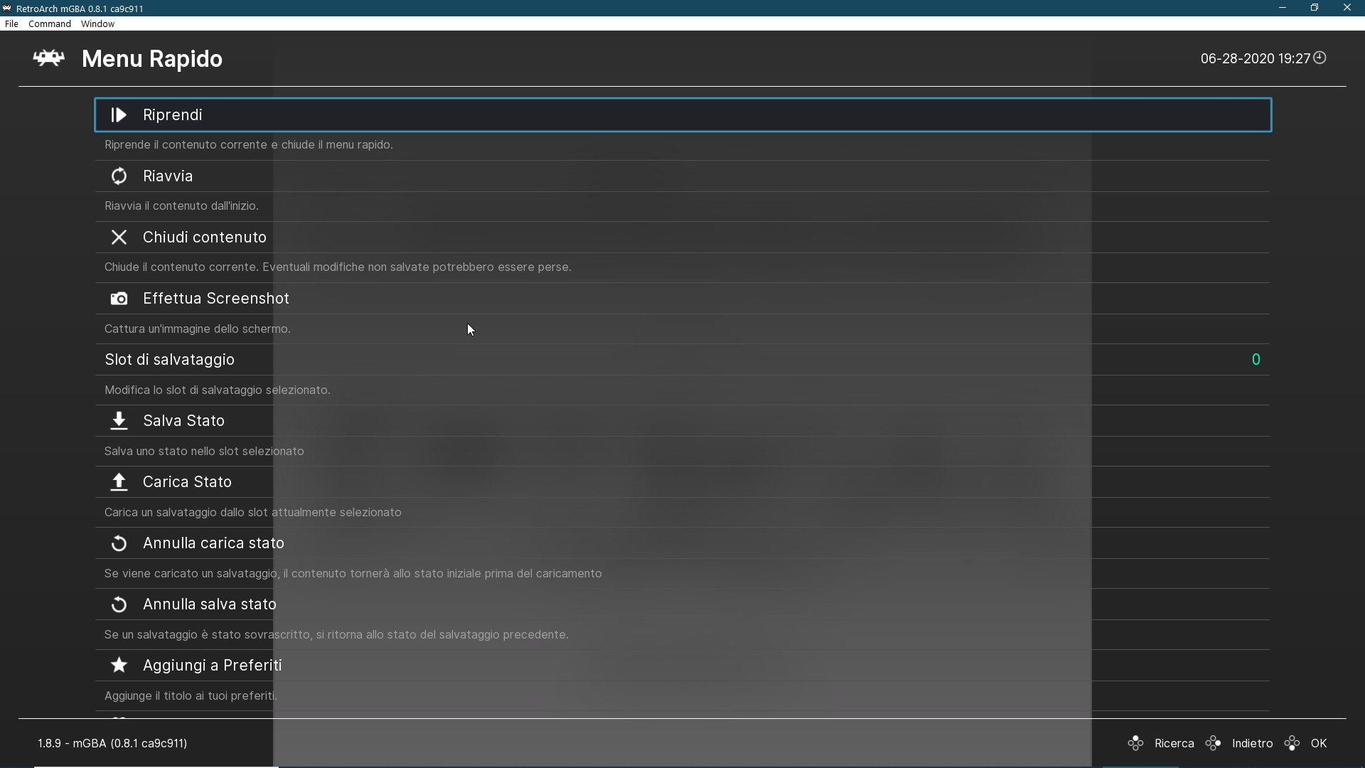Click the 'Riprende il contenuto corrente' description
The image size is (1365, 768).
[x=249, y=144]
